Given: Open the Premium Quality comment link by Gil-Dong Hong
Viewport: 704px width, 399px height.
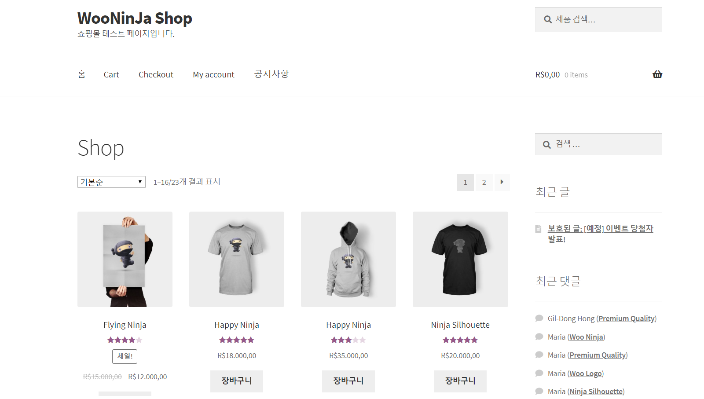Looking at the screenshot, I should 626,318.
